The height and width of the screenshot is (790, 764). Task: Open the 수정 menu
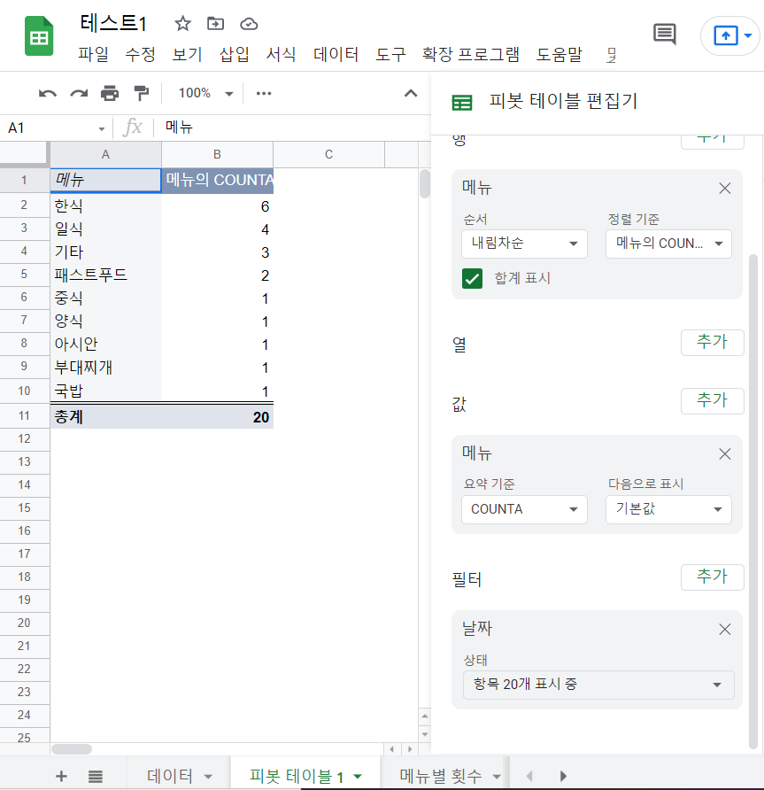(140, 54)
